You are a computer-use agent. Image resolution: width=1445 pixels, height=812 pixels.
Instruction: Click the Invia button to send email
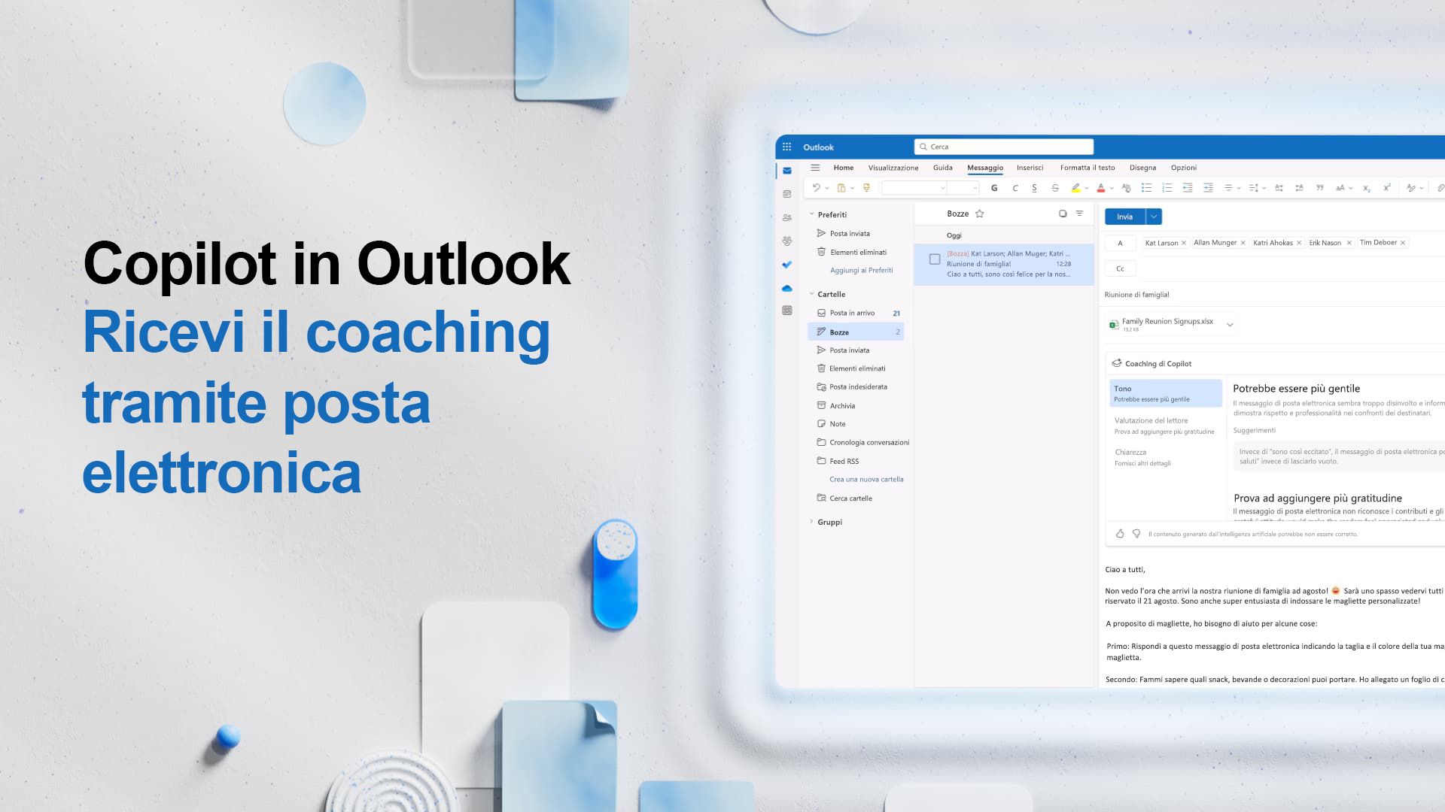tap(1124, 216)
